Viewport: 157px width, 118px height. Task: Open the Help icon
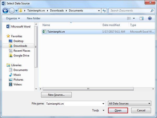[x=150, y=18]
